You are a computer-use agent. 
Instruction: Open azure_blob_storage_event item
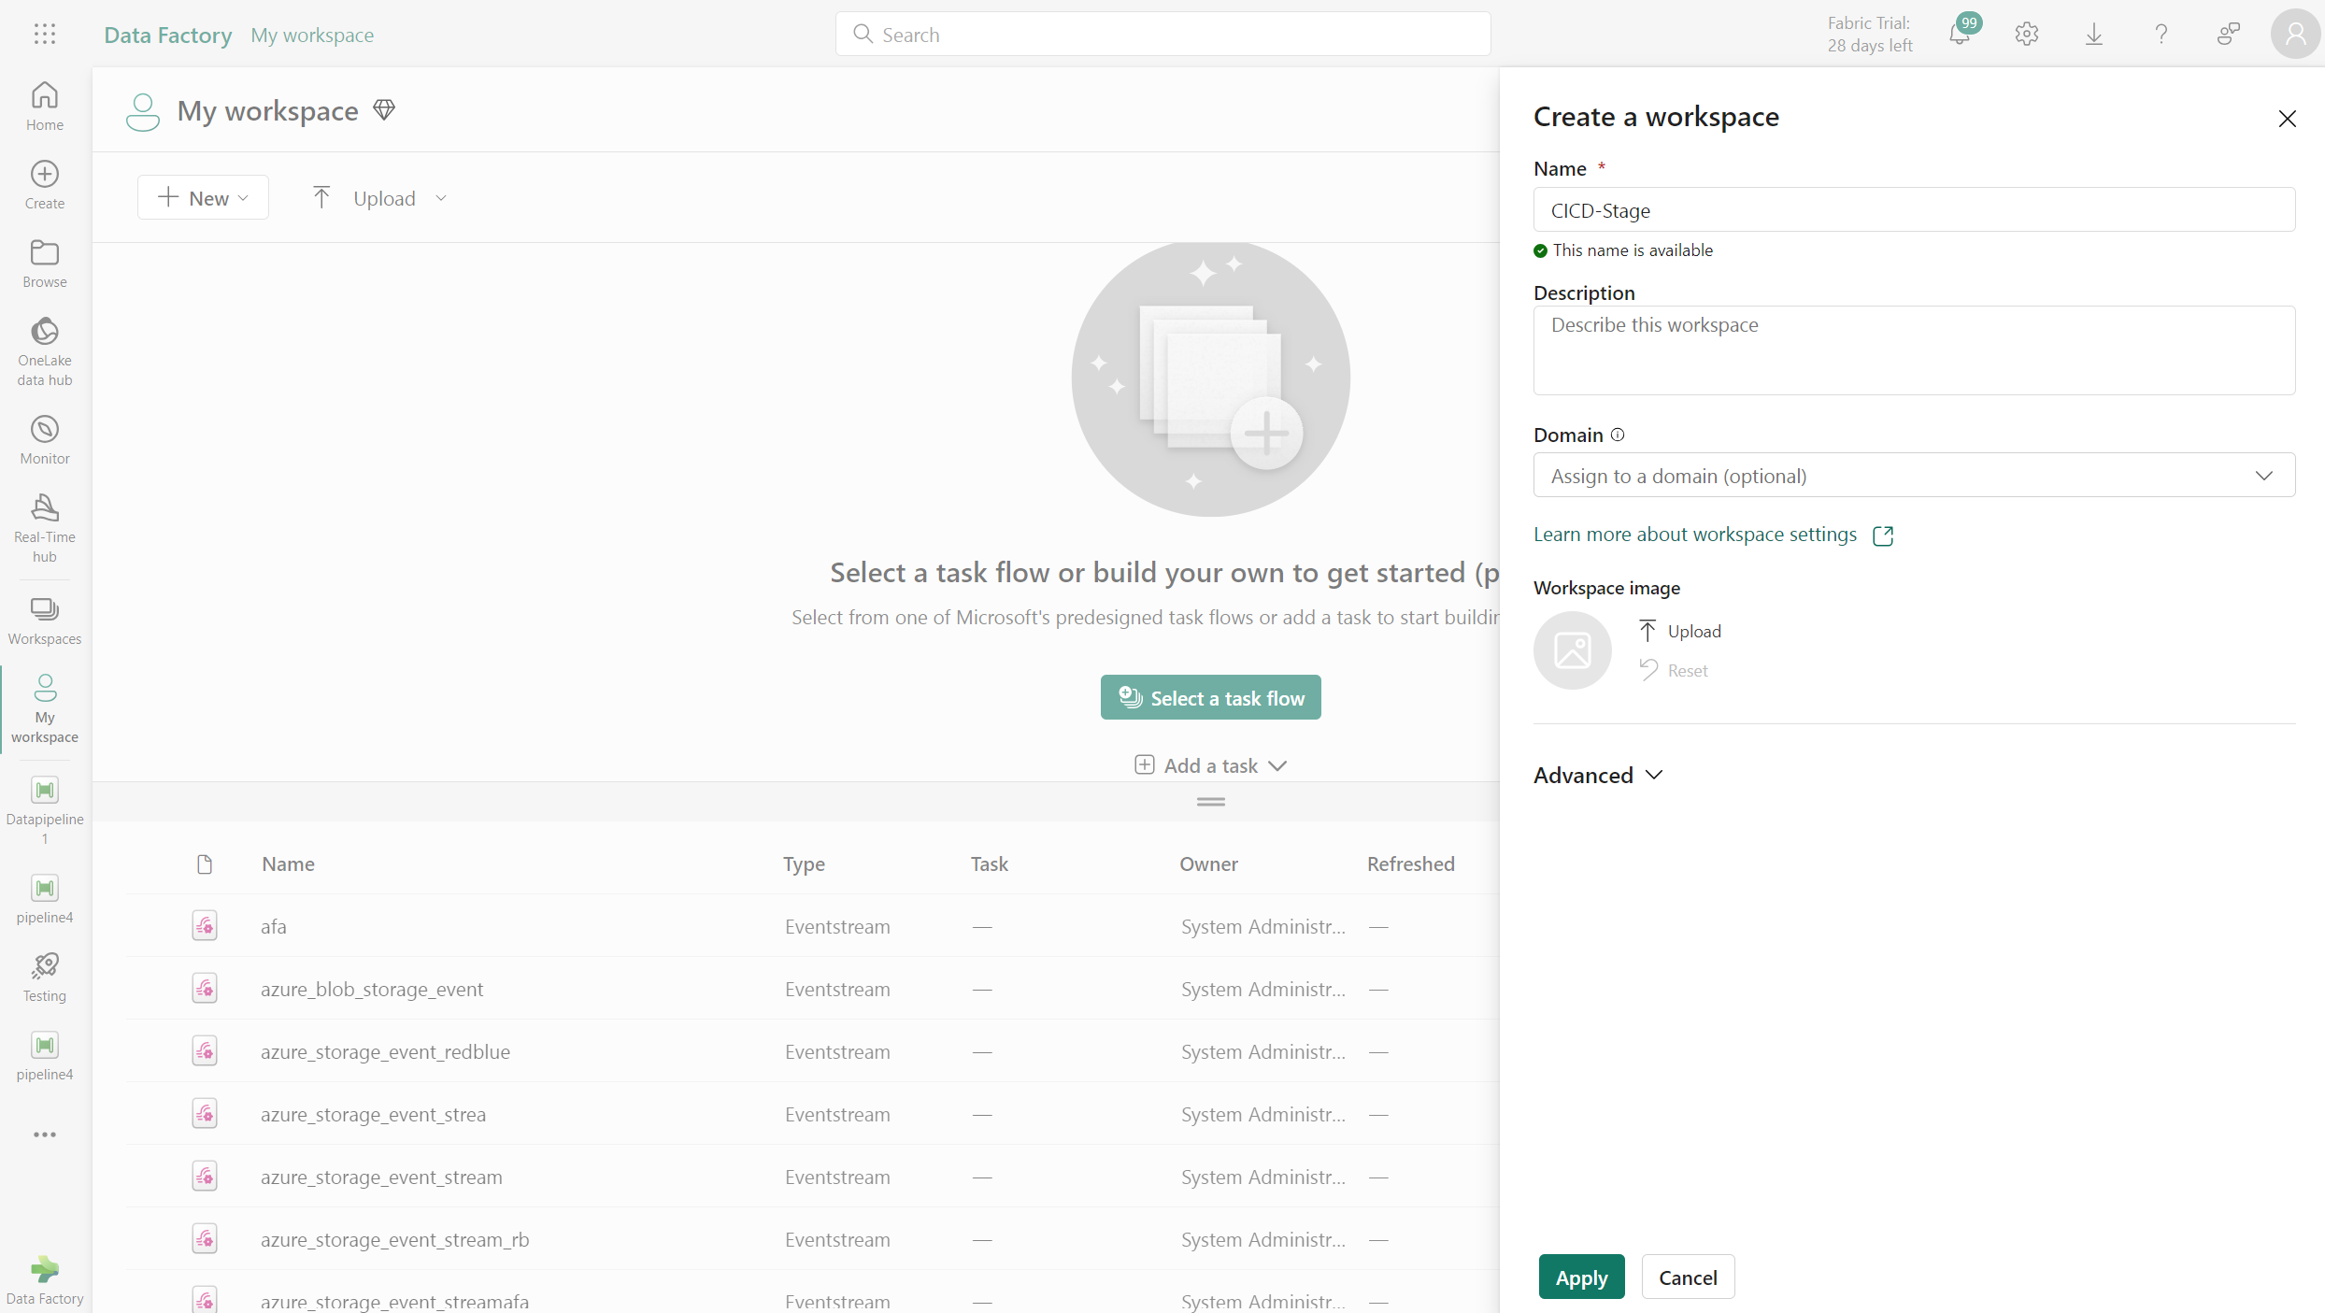372,989
